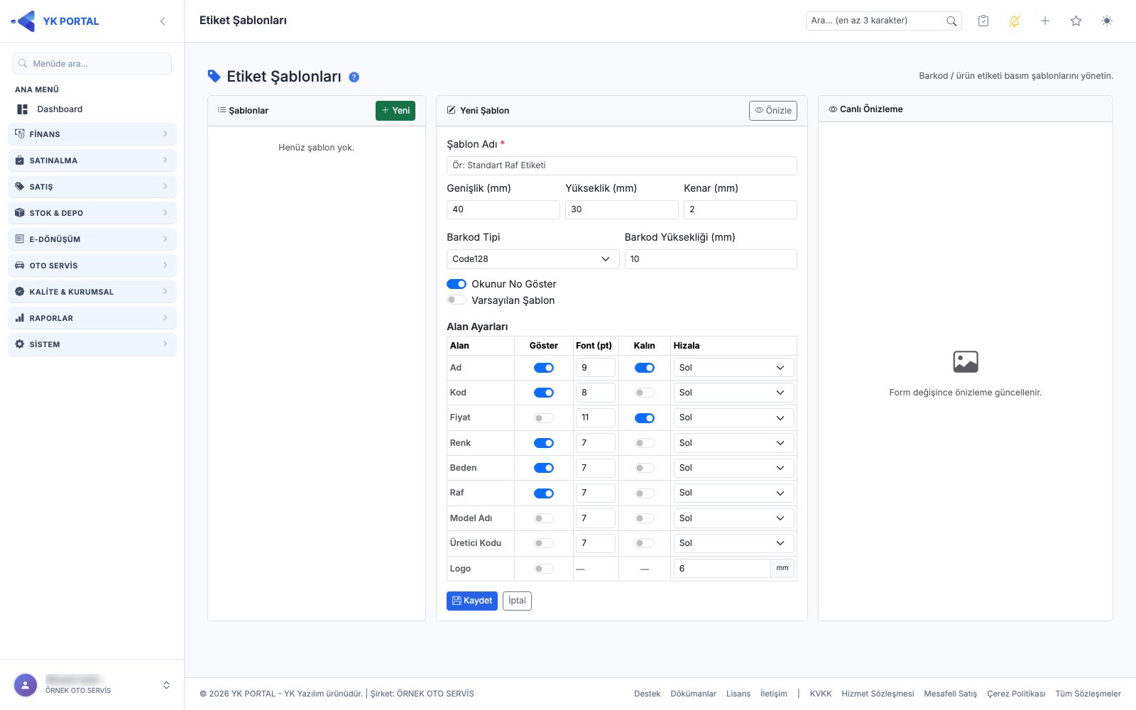Open the clipboard tasks icon

[x=983, y=21]
